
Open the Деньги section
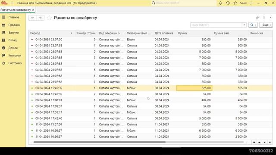(x=13, y=48)
